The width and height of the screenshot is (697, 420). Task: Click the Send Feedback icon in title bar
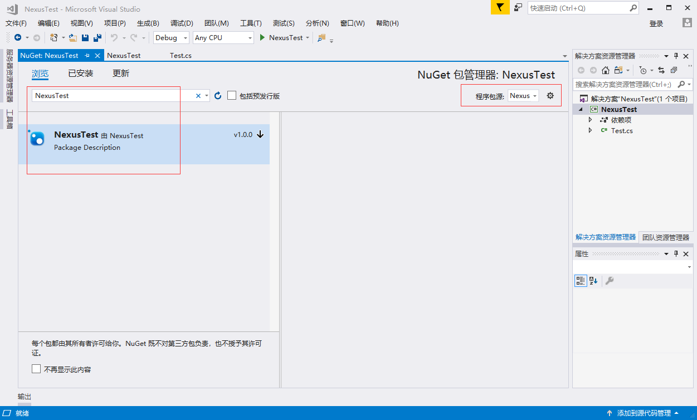coord(518,8)
